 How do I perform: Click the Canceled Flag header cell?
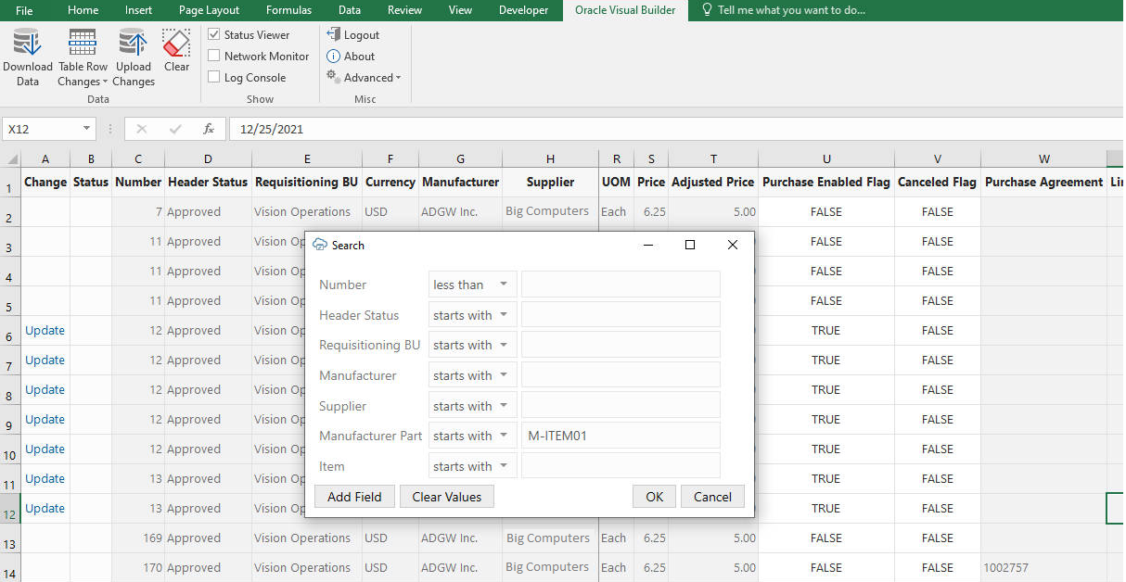coord(937,182)
